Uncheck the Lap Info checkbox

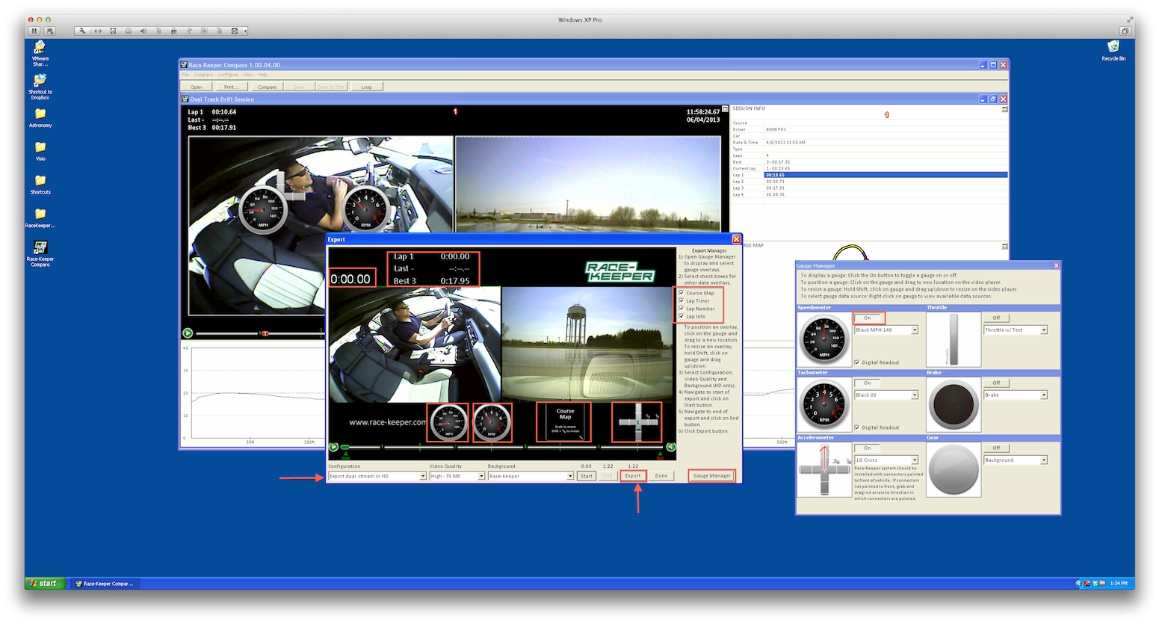click(x=681, y=316)
